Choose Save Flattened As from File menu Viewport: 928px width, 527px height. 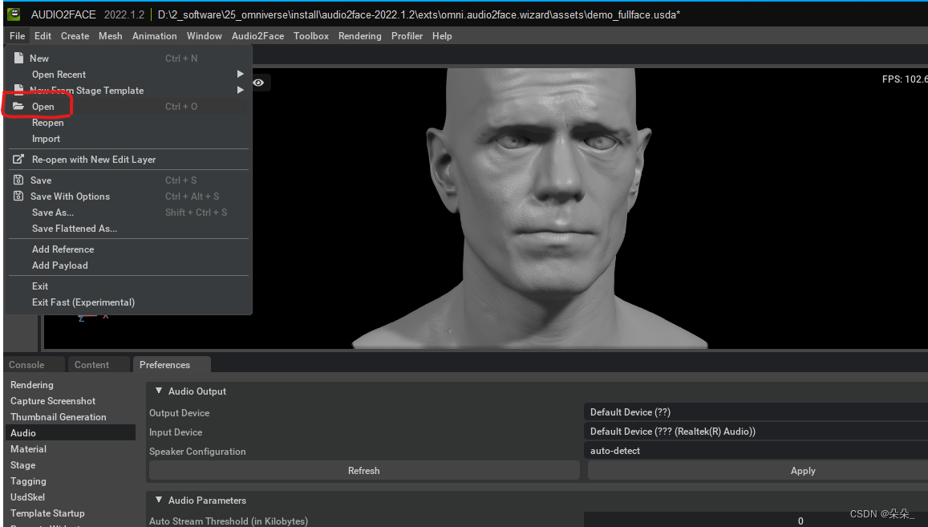(75, 229)
